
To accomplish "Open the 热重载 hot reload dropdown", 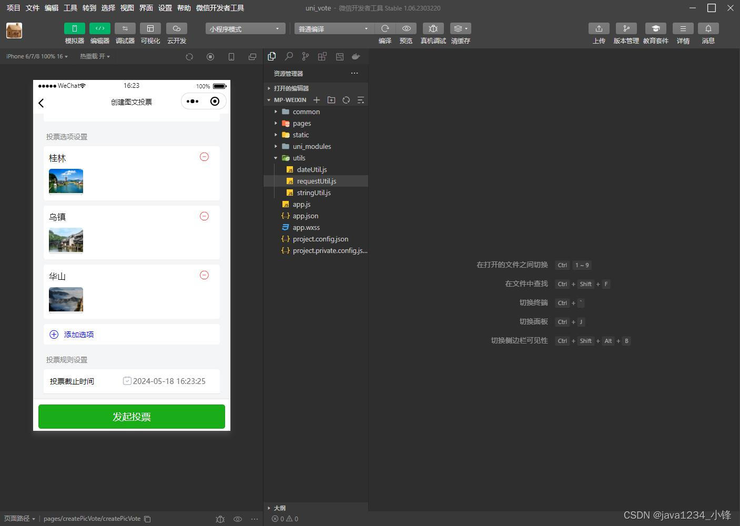I will coord(95,56).
